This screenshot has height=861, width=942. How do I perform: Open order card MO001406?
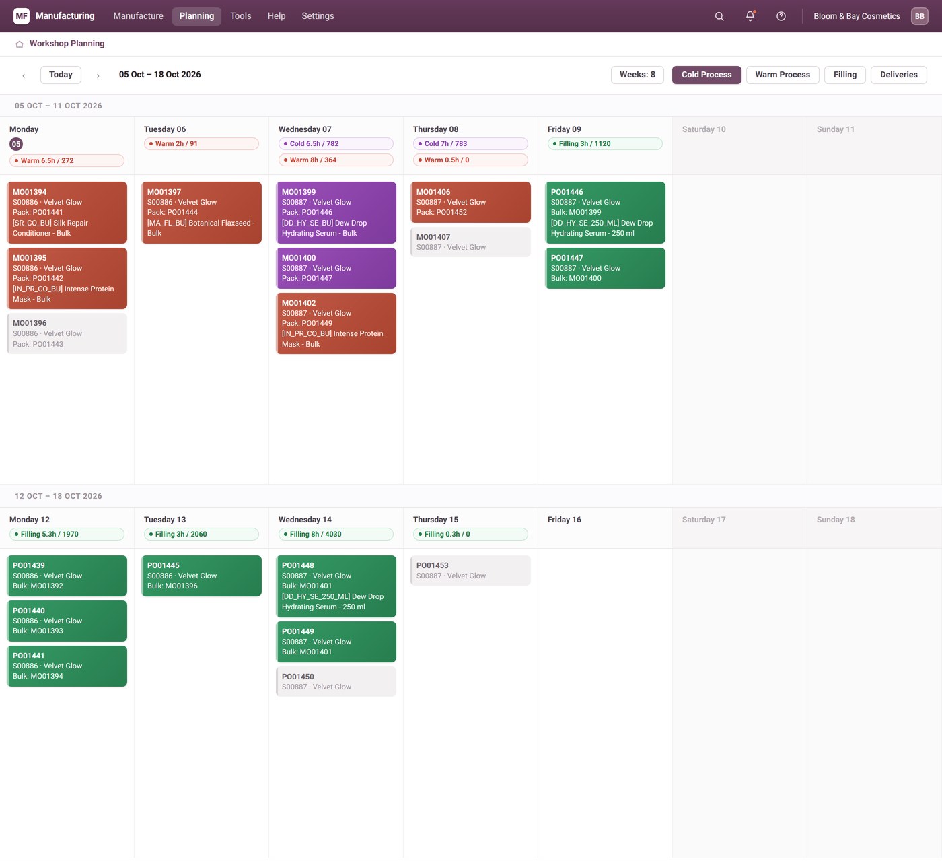tap(470, 203)
